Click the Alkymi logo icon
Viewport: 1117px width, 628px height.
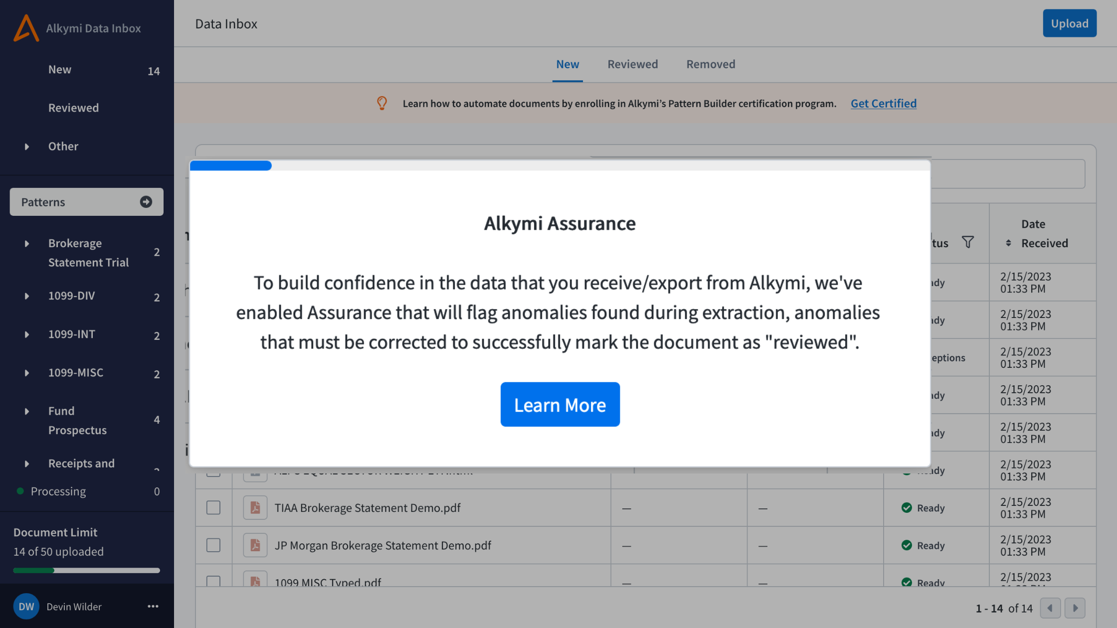coord(26,28)
